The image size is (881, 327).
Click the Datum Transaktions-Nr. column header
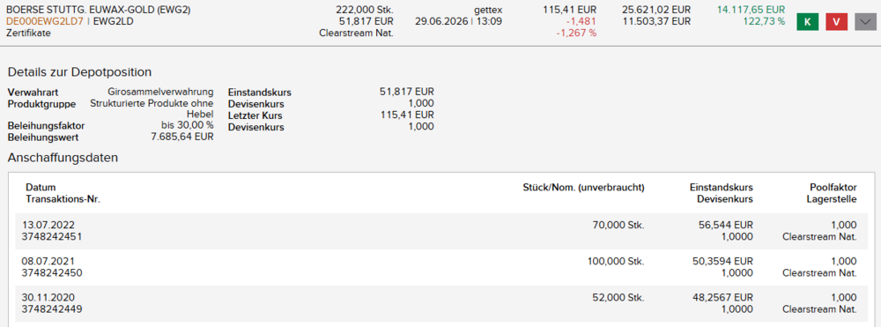click(x=63, y=193)
